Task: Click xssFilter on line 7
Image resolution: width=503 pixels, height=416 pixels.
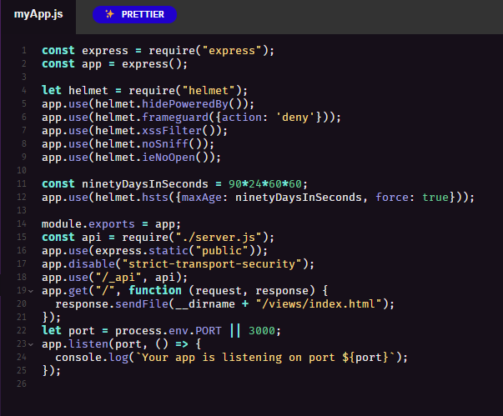Action: click(172, 131)
